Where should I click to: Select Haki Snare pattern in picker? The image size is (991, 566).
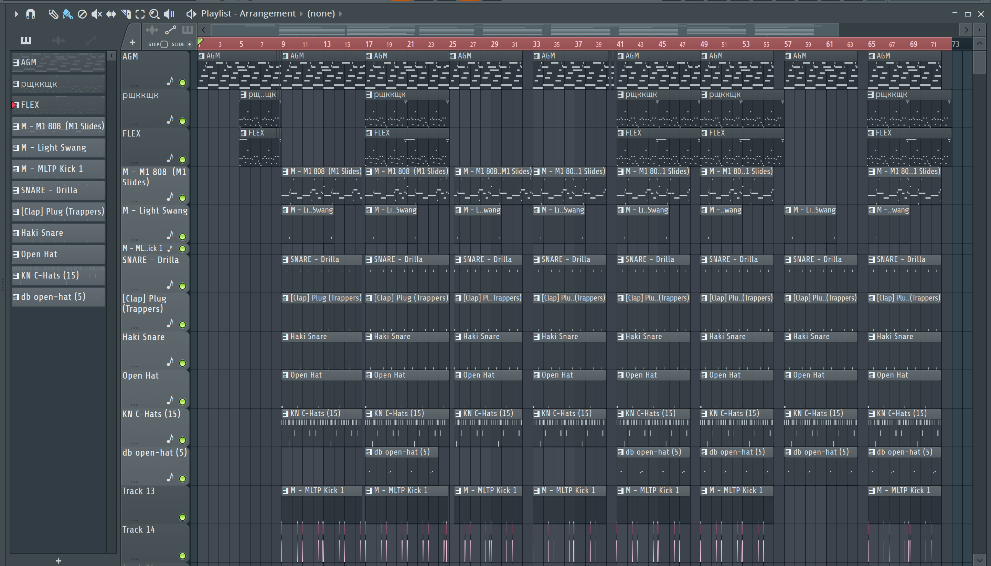pyautogui.click(x=58, y=233)
